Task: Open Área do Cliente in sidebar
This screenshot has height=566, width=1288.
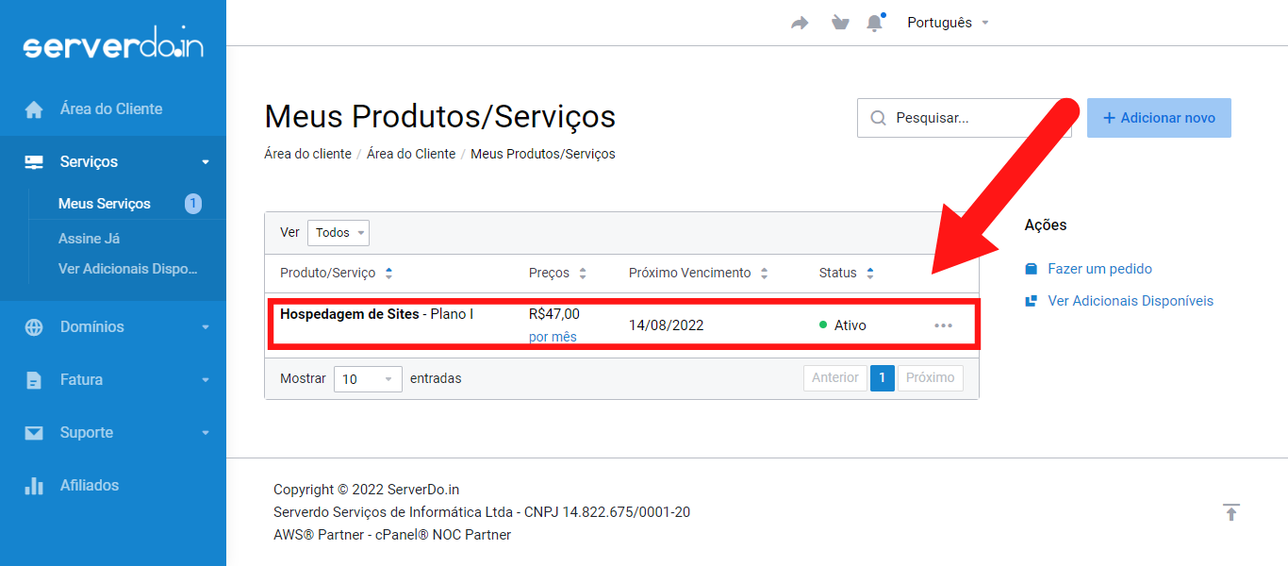Action: tap(111, 109)
